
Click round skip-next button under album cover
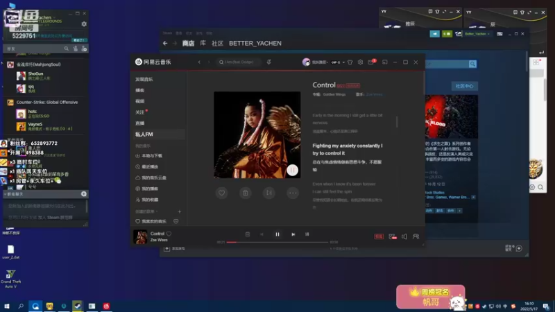pos(269,193)
